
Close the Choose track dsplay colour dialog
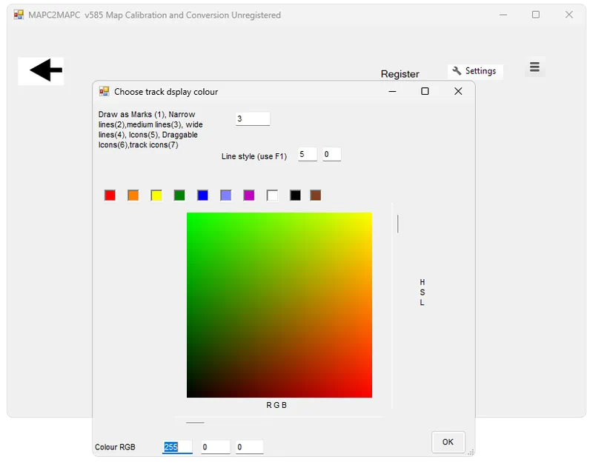tap(458, 91)
